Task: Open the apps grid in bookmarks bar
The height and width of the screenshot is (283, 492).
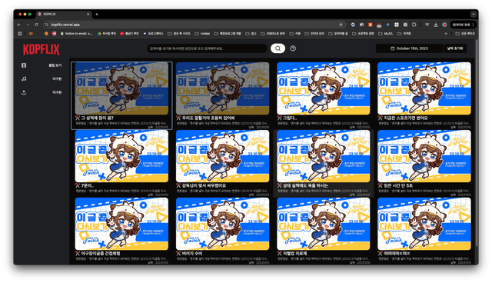Action: [20, 33]
